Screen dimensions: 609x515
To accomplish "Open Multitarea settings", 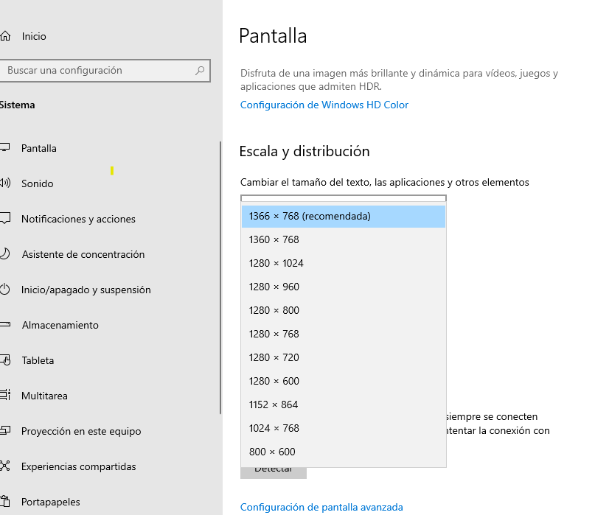I will [44, 396].
